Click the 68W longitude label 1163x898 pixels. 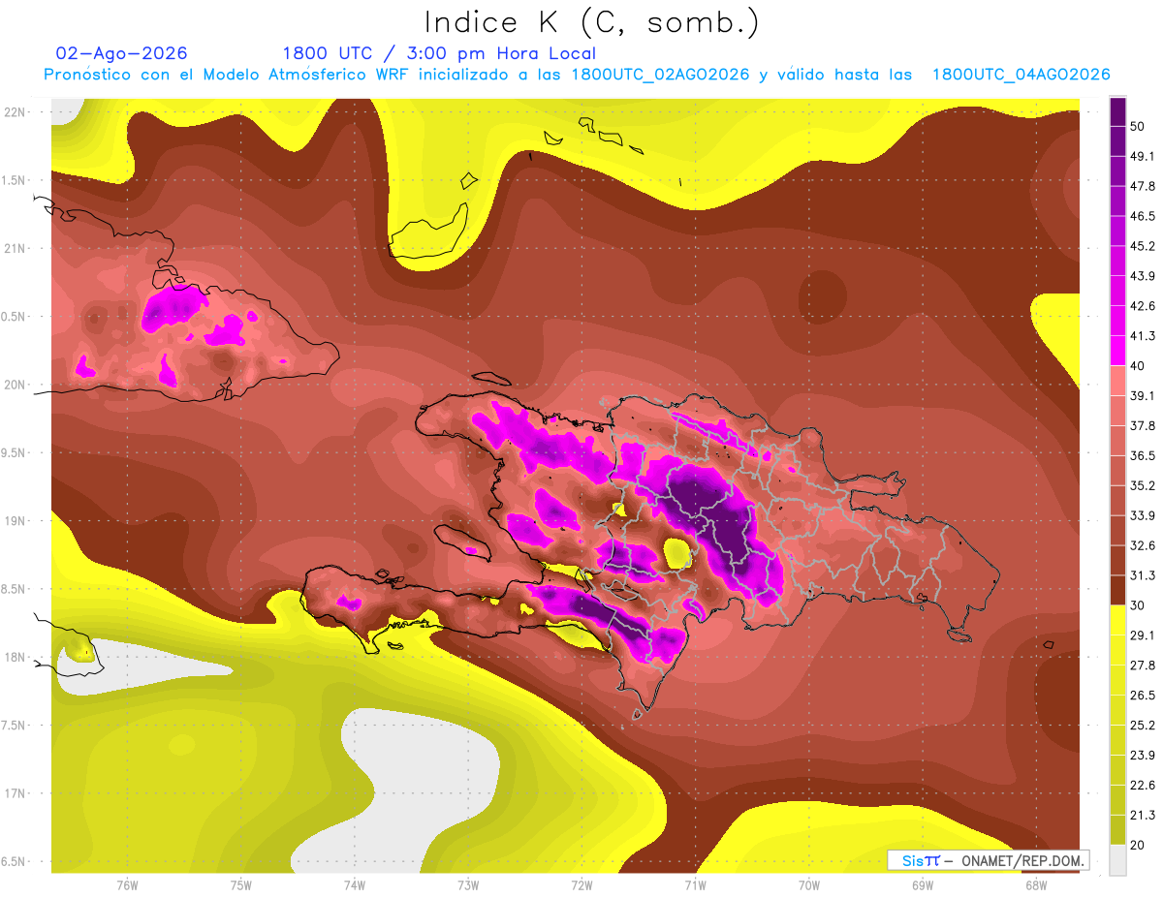(1036, 884)
